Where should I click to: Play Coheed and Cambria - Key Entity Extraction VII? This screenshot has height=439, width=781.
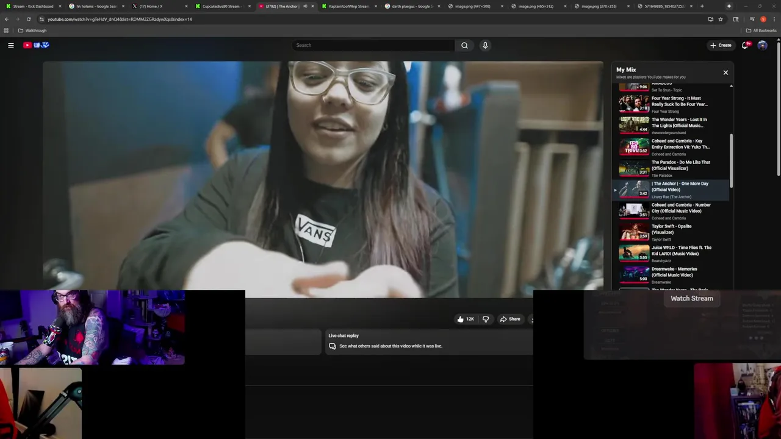click(671, 147)
